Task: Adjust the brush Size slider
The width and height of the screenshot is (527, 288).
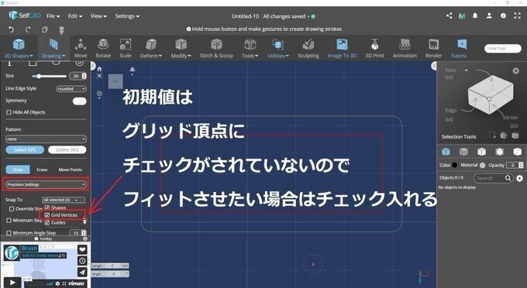Action: click(x=49, y=76)
